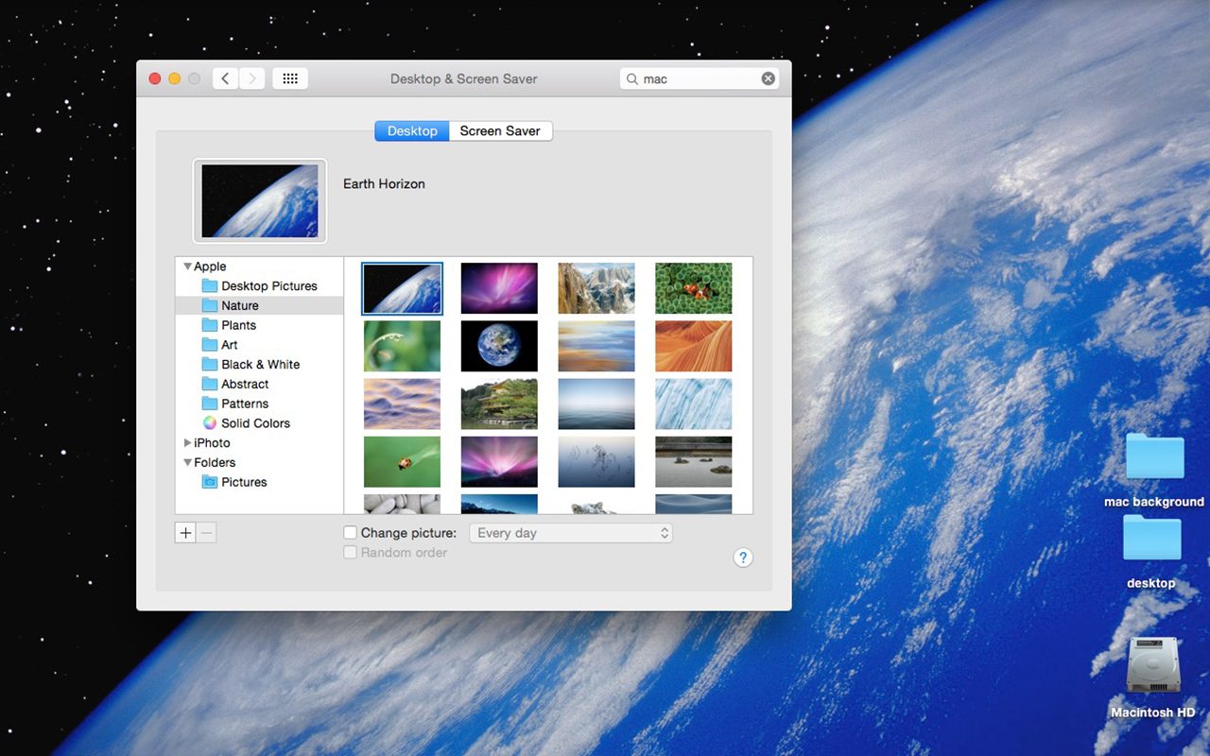The image size is (1210, 756).
Task: Switch to the Desktop tab
Action: click(411, 131)
